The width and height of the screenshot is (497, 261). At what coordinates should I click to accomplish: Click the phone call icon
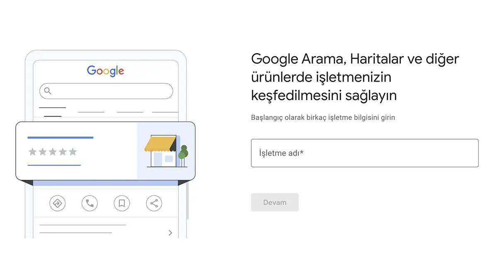pos(89,203)
